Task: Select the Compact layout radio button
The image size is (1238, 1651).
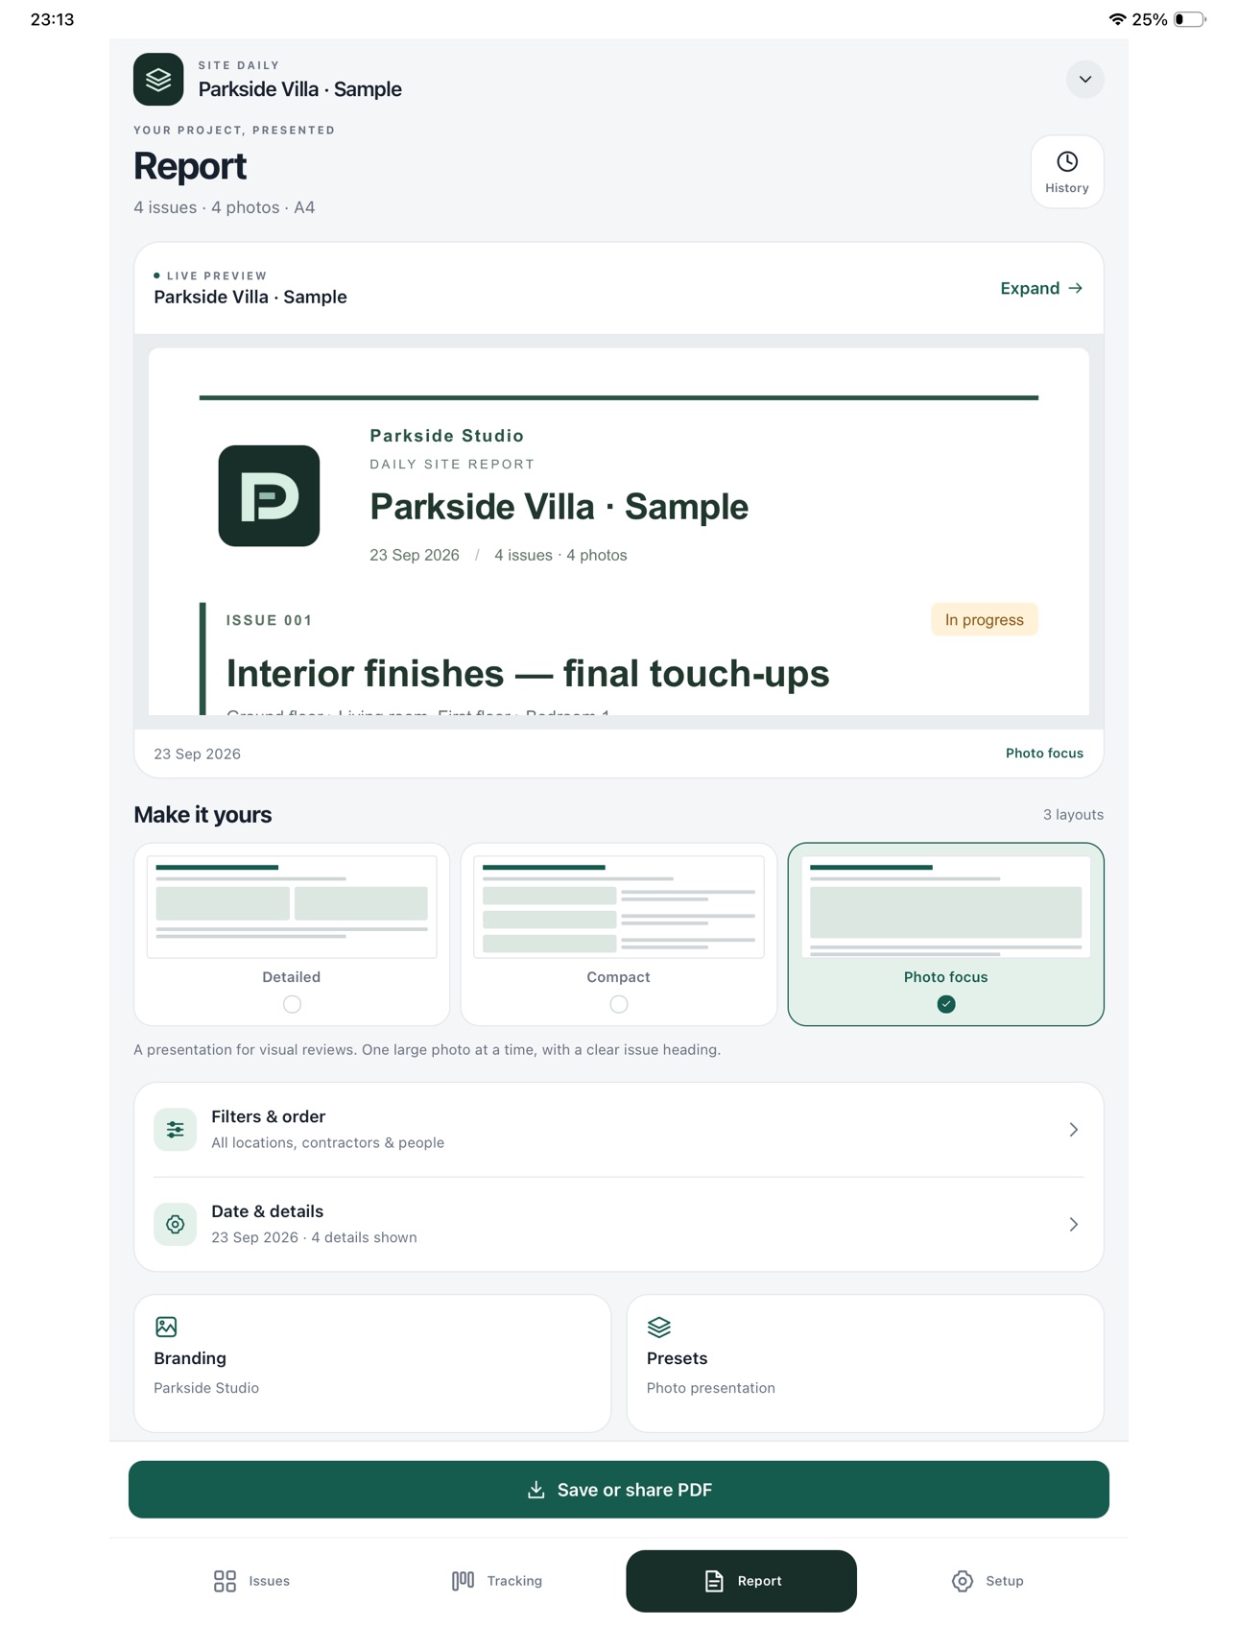Action: pyautogui.click(x=619, y=1004)
